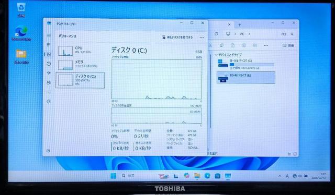
Task: Click the read speed 0 KB/秒 value
Action: click(x=121, y=149)
